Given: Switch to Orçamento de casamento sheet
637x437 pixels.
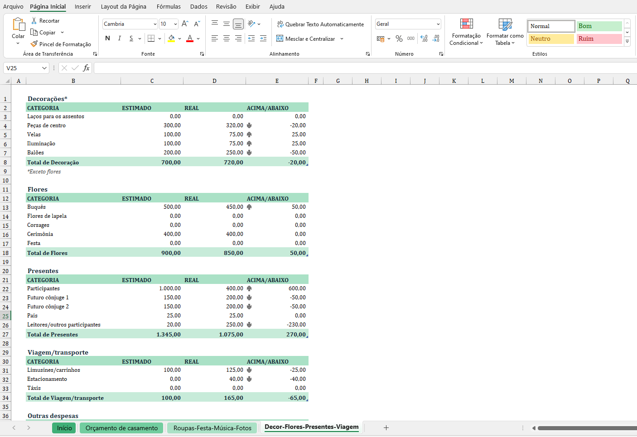Looking at the screenshot, I should click(121, 428).
